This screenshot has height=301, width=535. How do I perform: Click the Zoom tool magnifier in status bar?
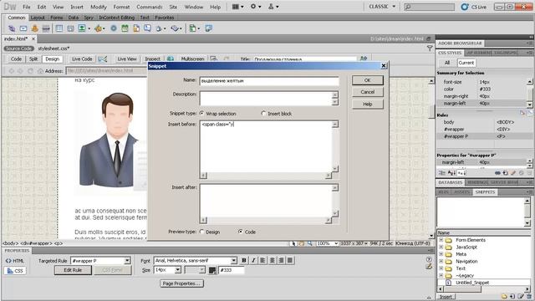pos(310,243)
